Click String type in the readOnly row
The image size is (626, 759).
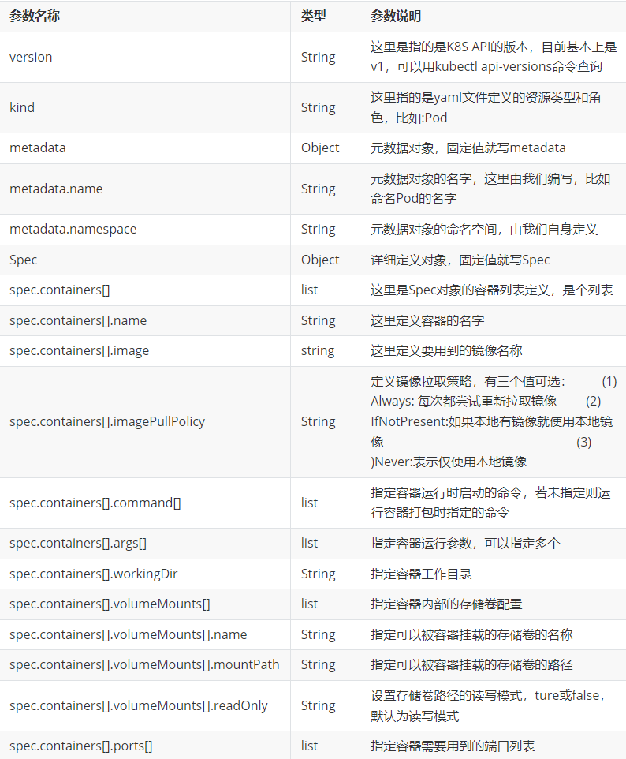(319, 706)
